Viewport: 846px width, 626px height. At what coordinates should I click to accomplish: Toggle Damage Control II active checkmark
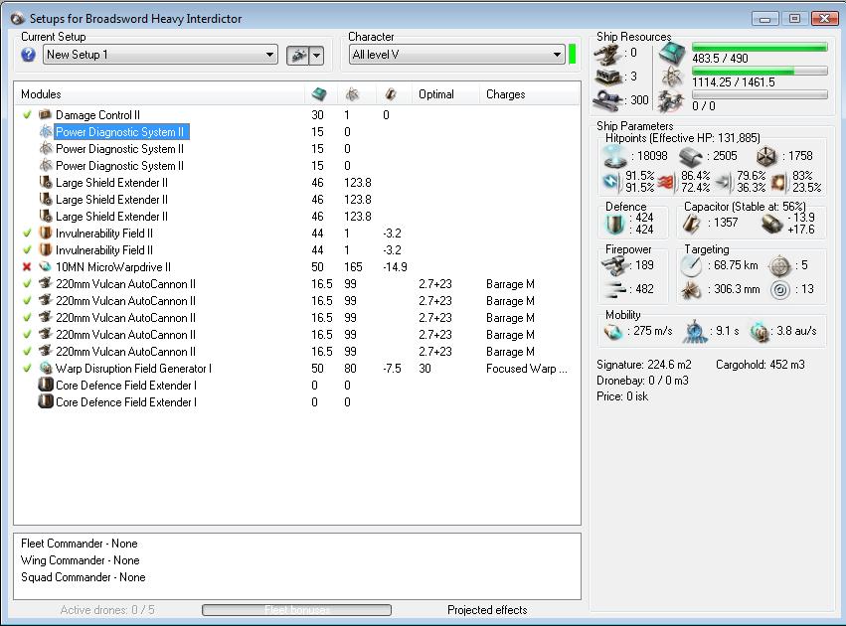[x=27, y=115]
